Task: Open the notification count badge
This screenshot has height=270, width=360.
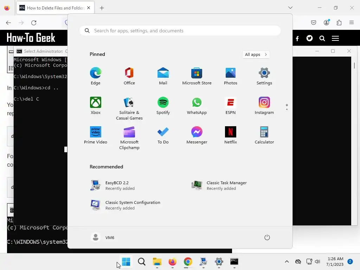Action: point(350,262)
